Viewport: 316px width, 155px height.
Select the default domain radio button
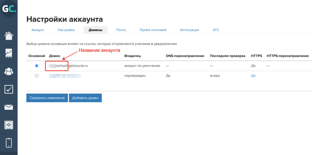pyautogui.click(x=37, y=66)
